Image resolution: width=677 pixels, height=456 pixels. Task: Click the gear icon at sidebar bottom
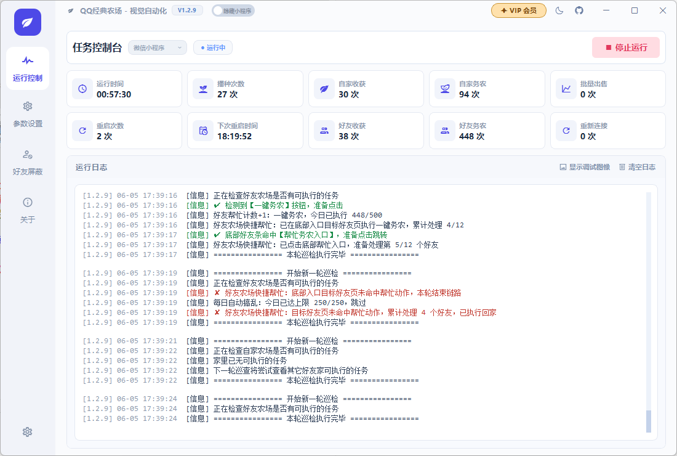pyautogui.click(x=28, y=432)
